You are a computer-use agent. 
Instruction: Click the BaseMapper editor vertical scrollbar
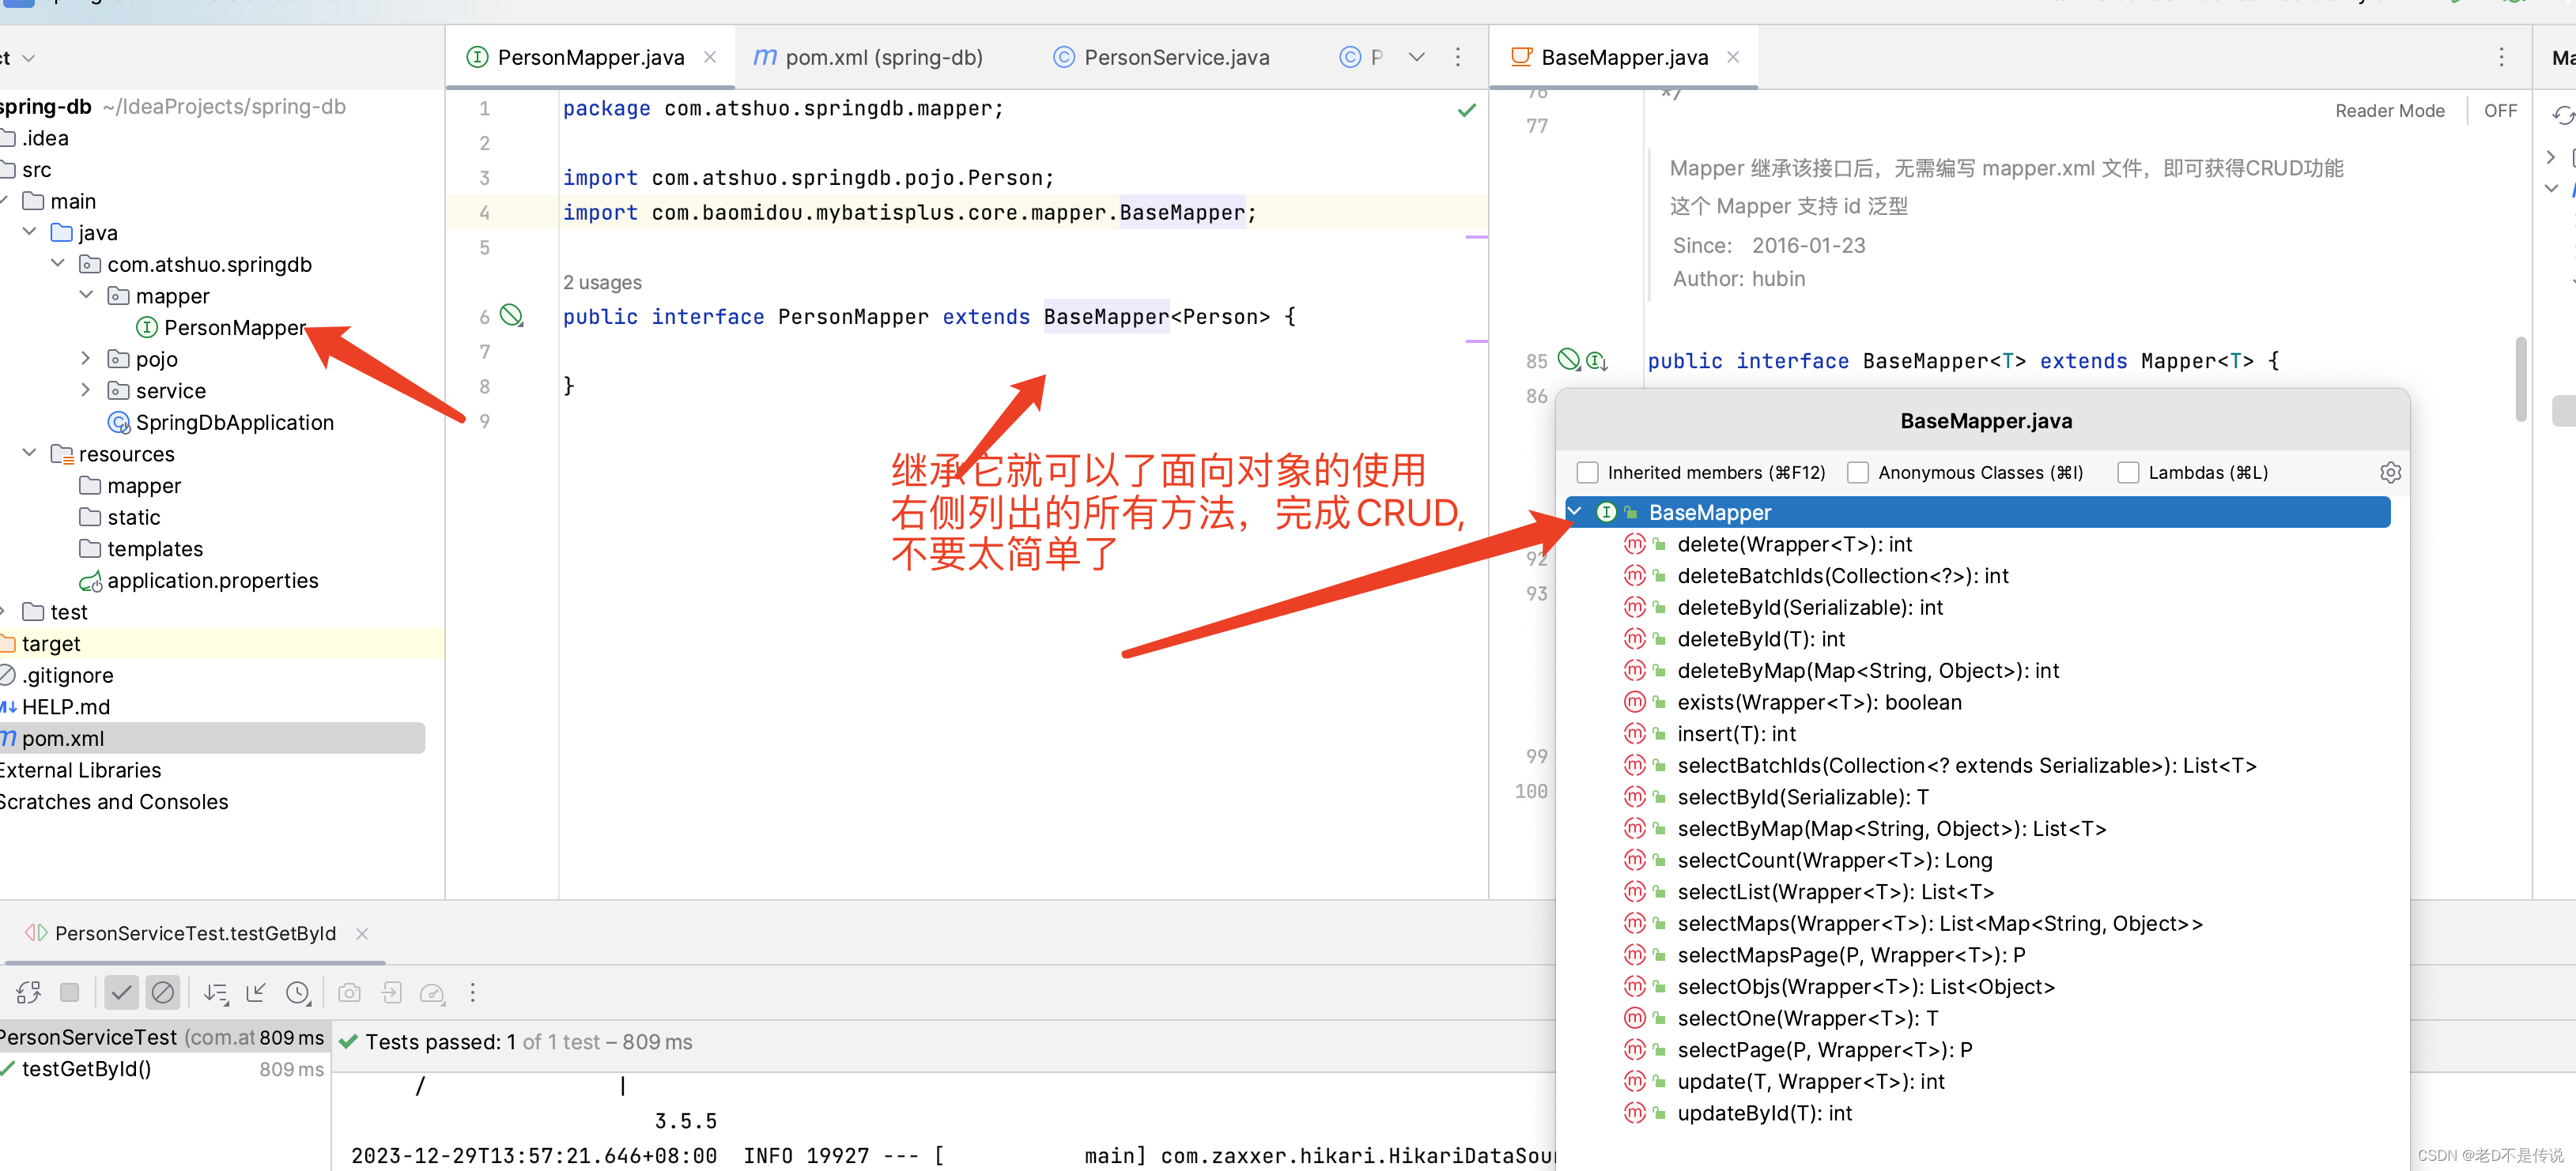point(2521,380)
